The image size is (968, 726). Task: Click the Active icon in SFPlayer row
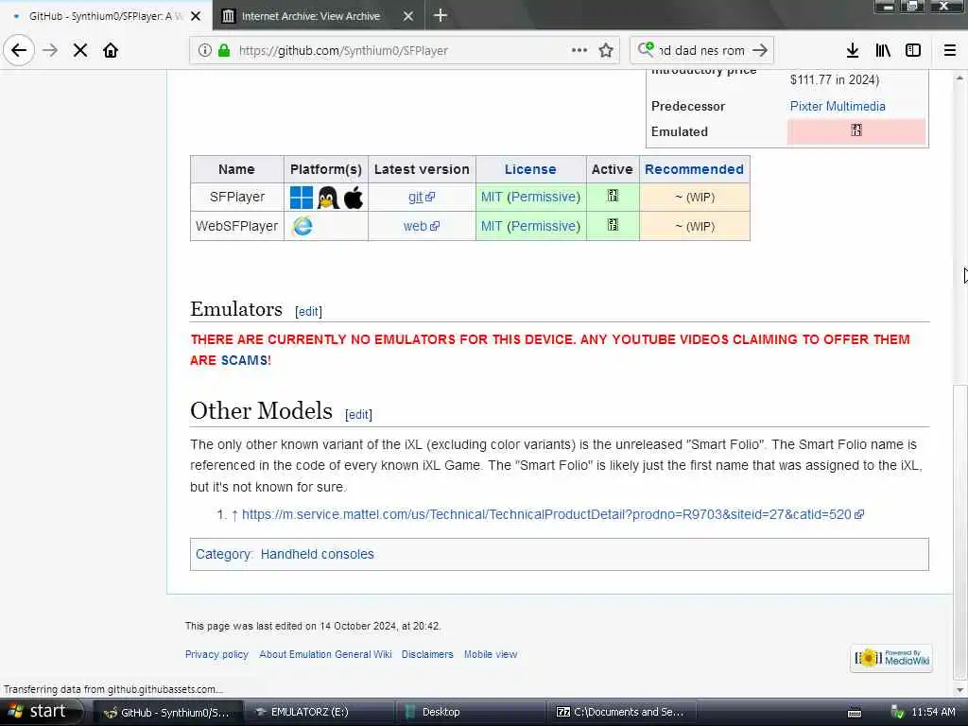pyautogui.click(x=613, y=196)
